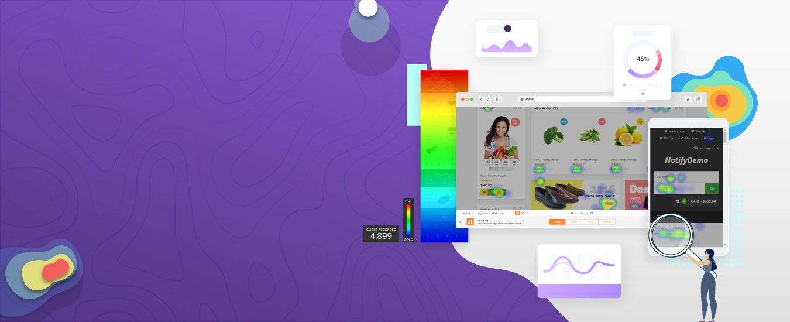Open Wishlist link on the phone
Viewport: 790px width, 322px height.
tap(699, 131)
